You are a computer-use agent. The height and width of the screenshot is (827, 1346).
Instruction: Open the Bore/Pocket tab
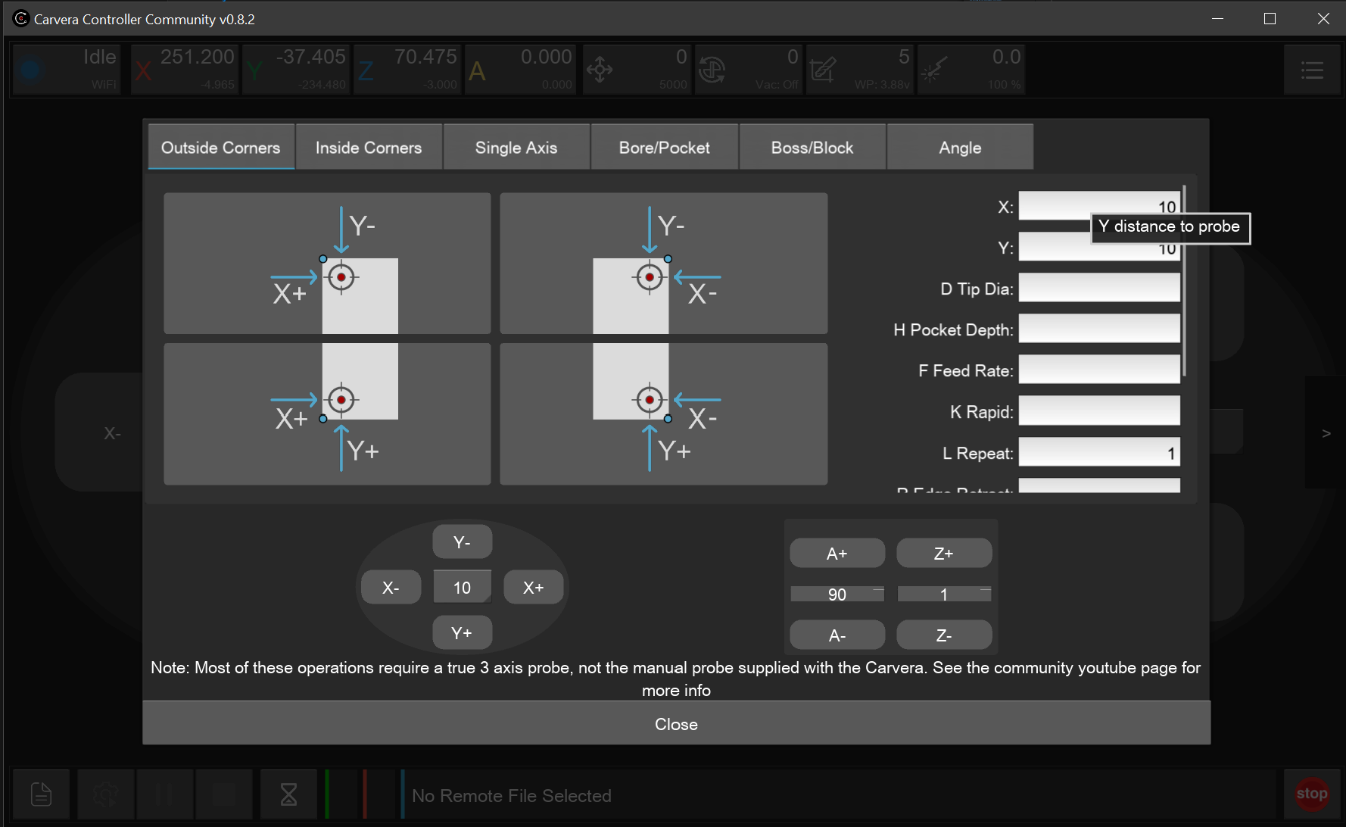664,148
